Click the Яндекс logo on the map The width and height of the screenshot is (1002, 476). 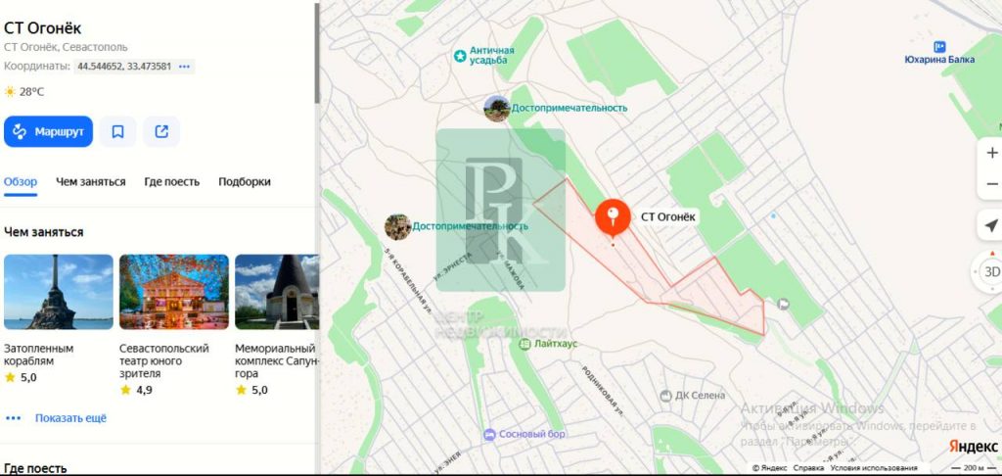click(973, 446)
